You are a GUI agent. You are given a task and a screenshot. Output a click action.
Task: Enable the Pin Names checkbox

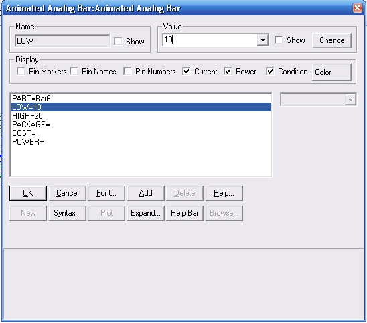74,72
